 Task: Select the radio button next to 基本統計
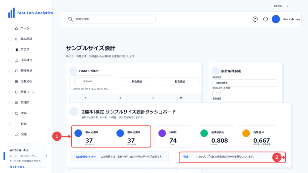point(10,39)
